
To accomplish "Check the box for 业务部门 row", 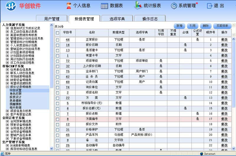I will (x=58, y=72).
